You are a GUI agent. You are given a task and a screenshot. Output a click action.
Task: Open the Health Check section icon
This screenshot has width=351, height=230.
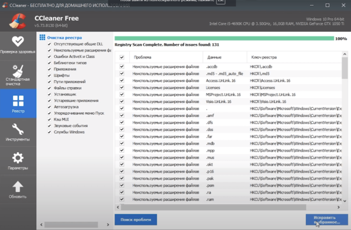tap(18, 41)
